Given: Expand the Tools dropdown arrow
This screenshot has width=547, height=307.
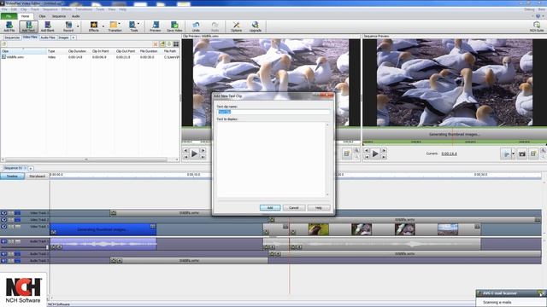Looking at the screenshot, I should pos(138,24).
